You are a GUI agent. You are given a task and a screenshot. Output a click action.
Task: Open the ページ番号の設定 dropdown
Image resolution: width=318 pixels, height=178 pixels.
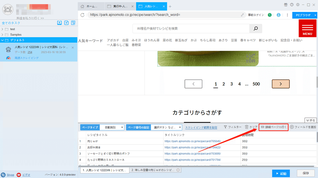[166, 127]
